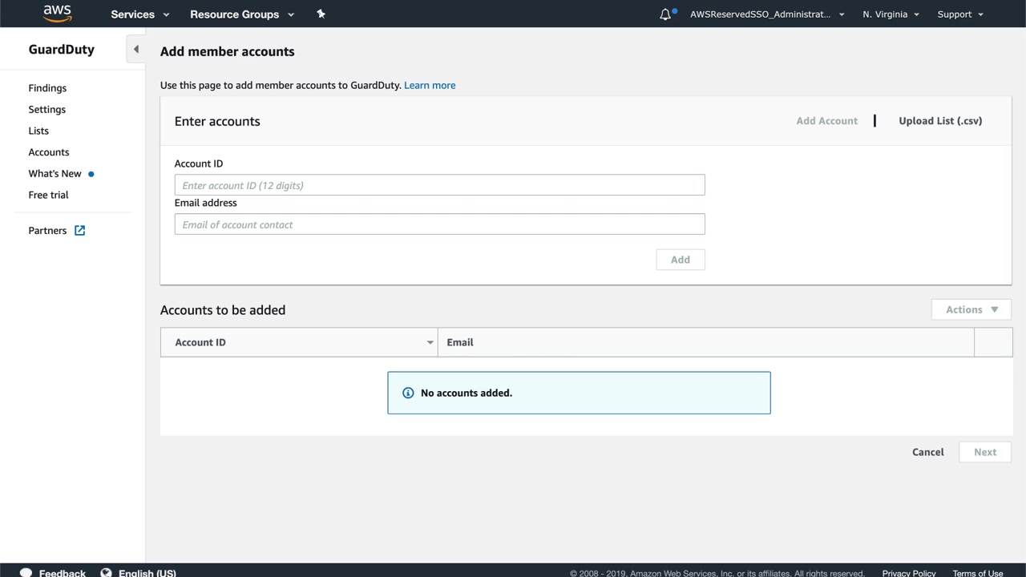The image size is (1026, 577).
Task: Click the info icon in the notice
Action: [408, 393]
